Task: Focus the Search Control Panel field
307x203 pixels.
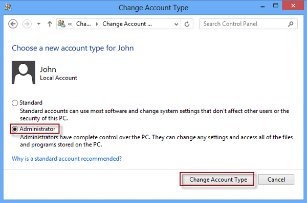Action: click(x=248, y=24)
